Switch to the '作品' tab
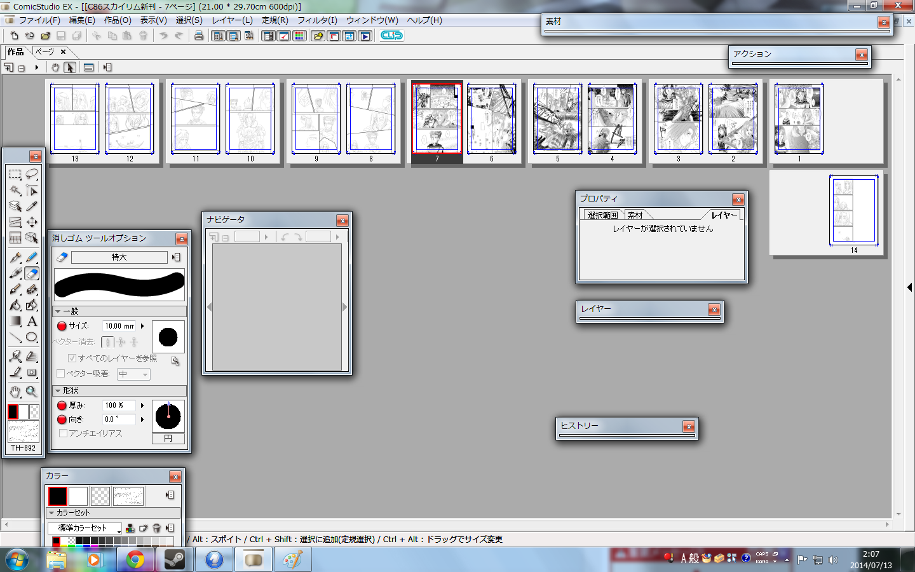The height and width of the screenshot is (572, 915). [x=15, y=52]
